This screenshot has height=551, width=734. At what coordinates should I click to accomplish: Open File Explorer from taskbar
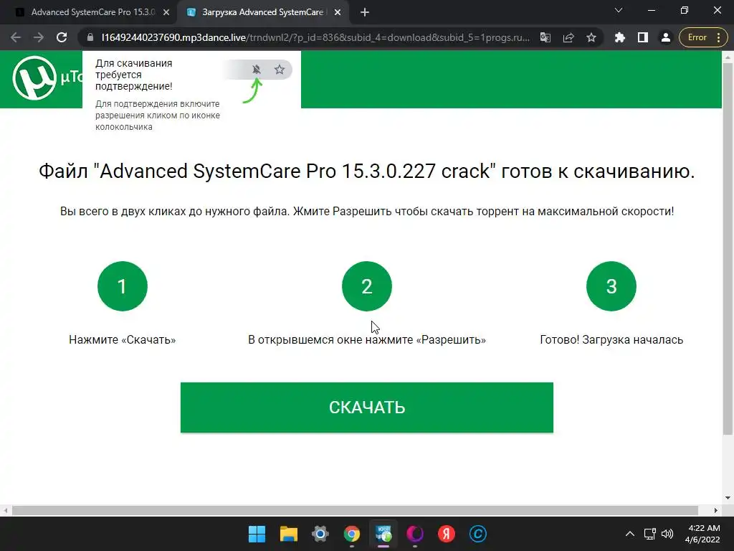click(289, 534)
